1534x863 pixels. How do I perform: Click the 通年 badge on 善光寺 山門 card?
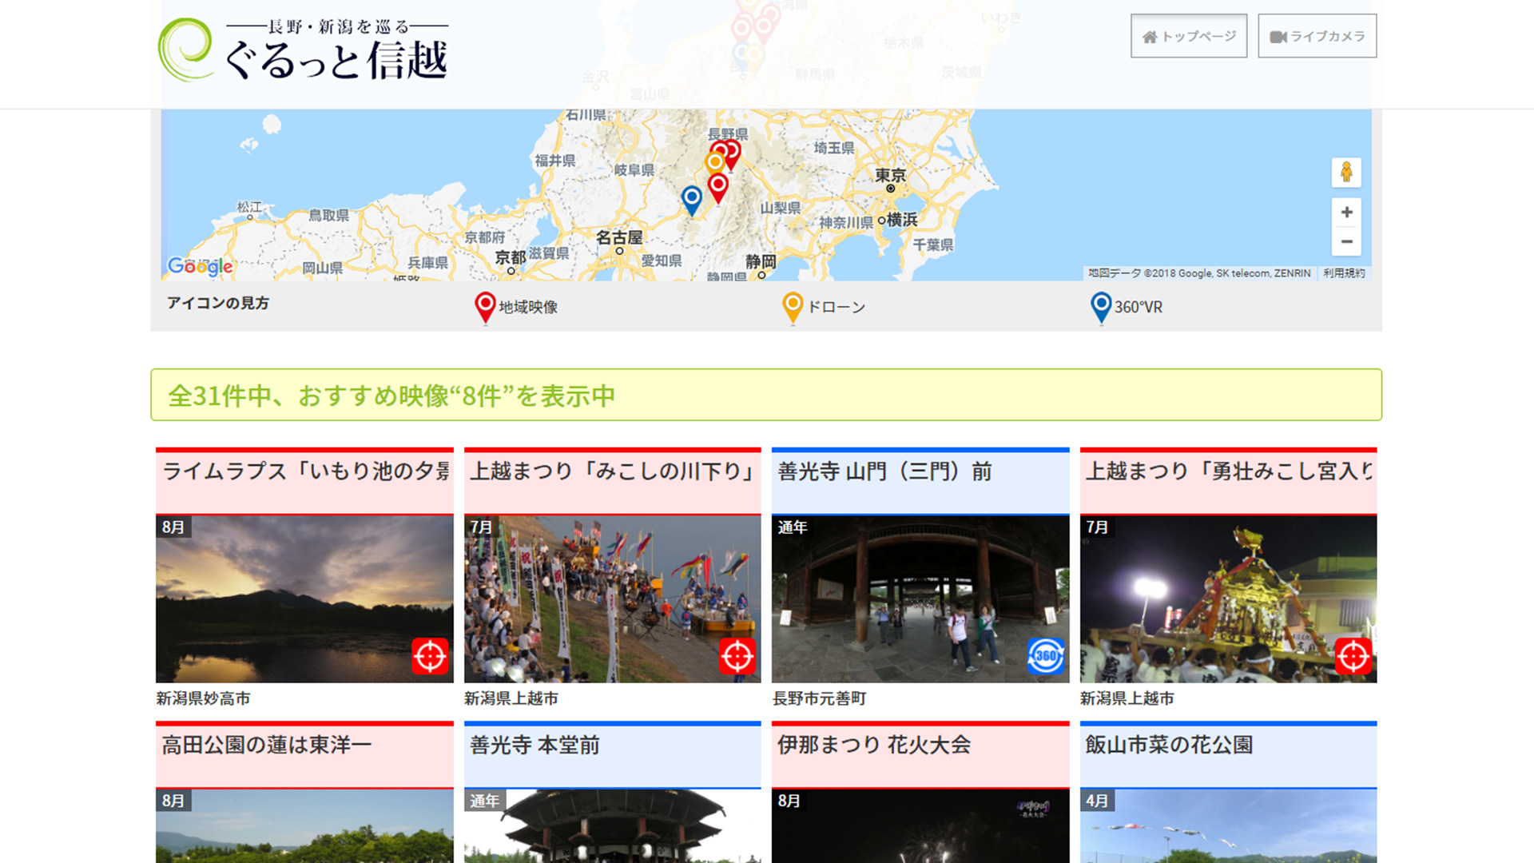793,527
